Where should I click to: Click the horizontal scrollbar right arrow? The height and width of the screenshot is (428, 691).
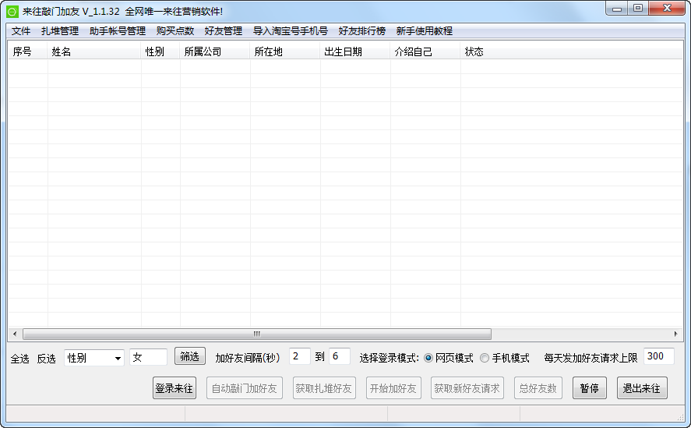coord(676,334)
